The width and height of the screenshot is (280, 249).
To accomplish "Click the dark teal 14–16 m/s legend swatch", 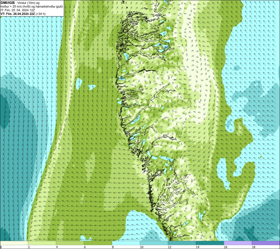I will [x=210, y=243].
